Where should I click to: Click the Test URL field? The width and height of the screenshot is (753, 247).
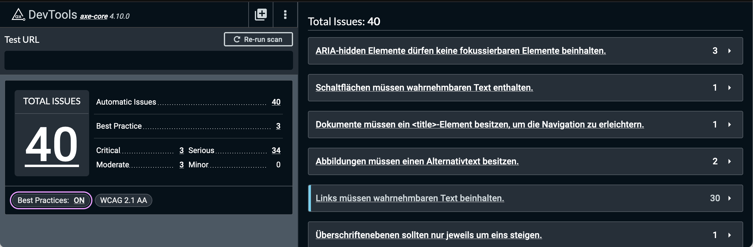point(148,60)
